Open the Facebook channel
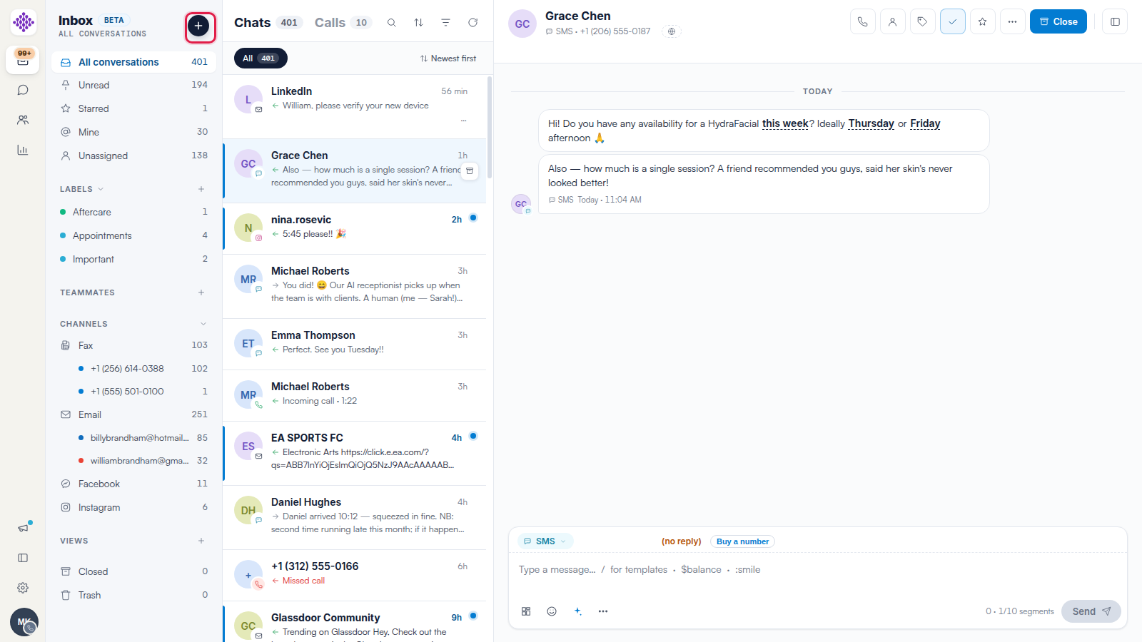 pyautogui.click(x=133, y=484)
